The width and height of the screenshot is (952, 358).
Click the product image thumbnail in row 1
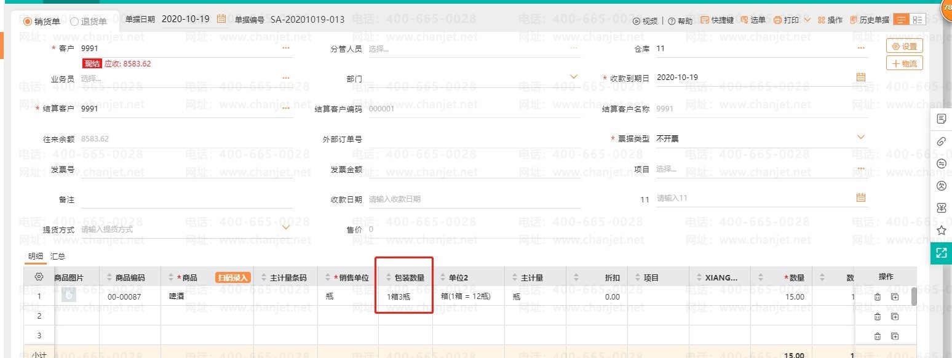[69, 296]
